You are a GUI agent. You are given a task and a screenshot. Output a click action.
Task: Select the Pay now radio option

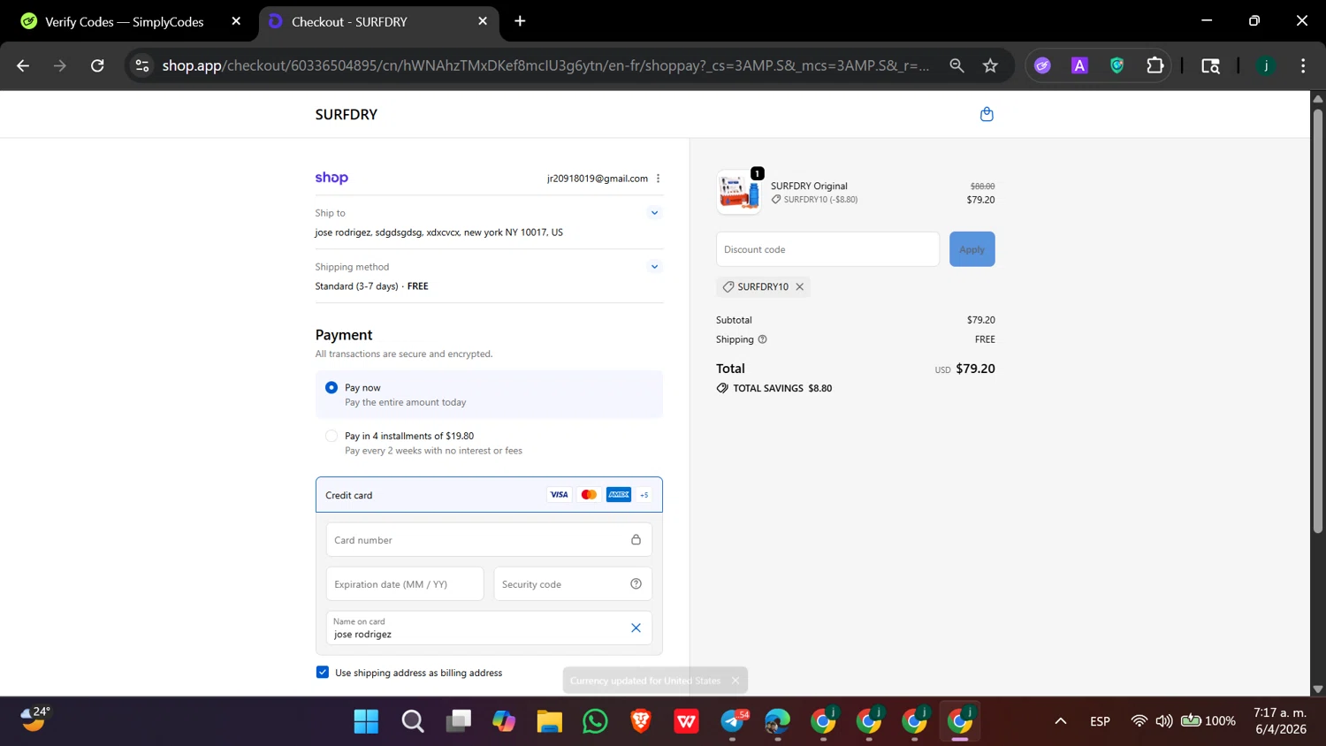(x=331, y=387)
